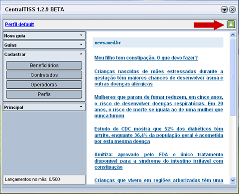This screenshot has width=239, height=194.
Task: Click scrollbar down arrow in news panel
Action: (233, 180)
